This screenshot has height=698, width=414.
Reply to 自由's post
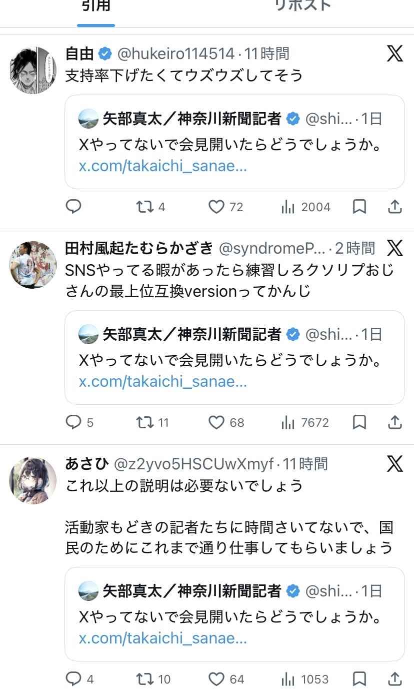click(73, 207)
